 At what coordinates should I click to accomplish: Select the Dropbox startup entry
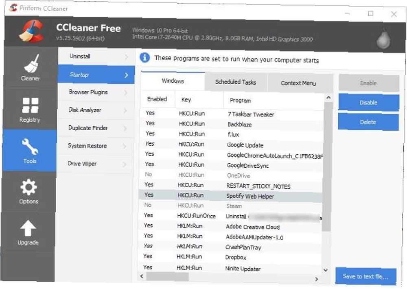[230, 257]
